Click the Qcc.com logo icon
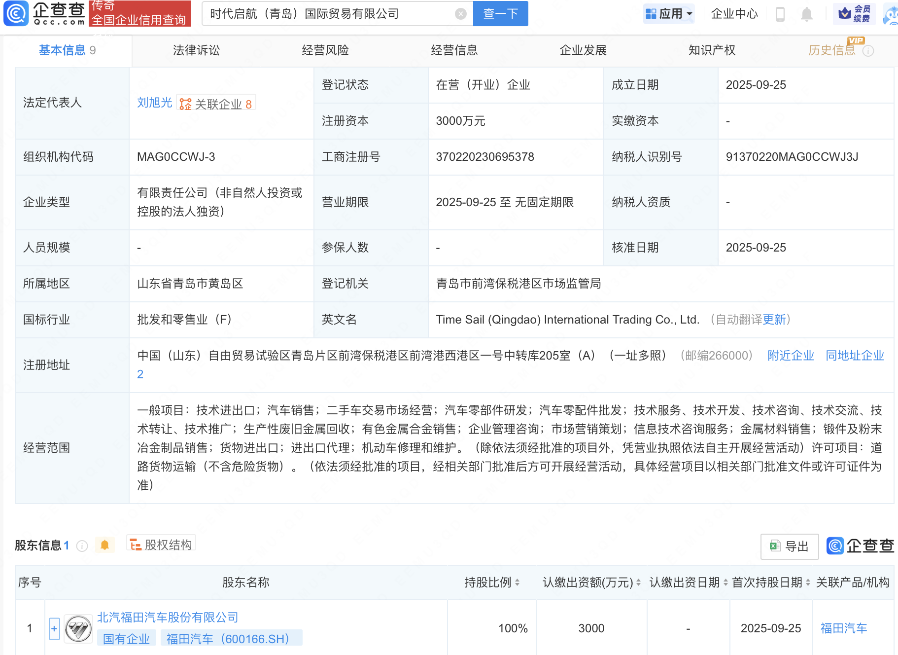The width and height of the screenshot is (898, 655). 16,13
